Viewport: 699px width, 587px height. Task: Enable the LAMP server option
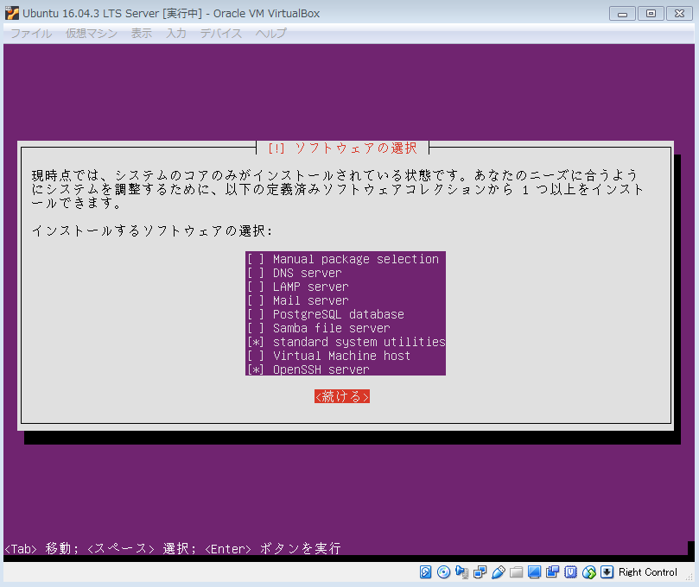256,287
